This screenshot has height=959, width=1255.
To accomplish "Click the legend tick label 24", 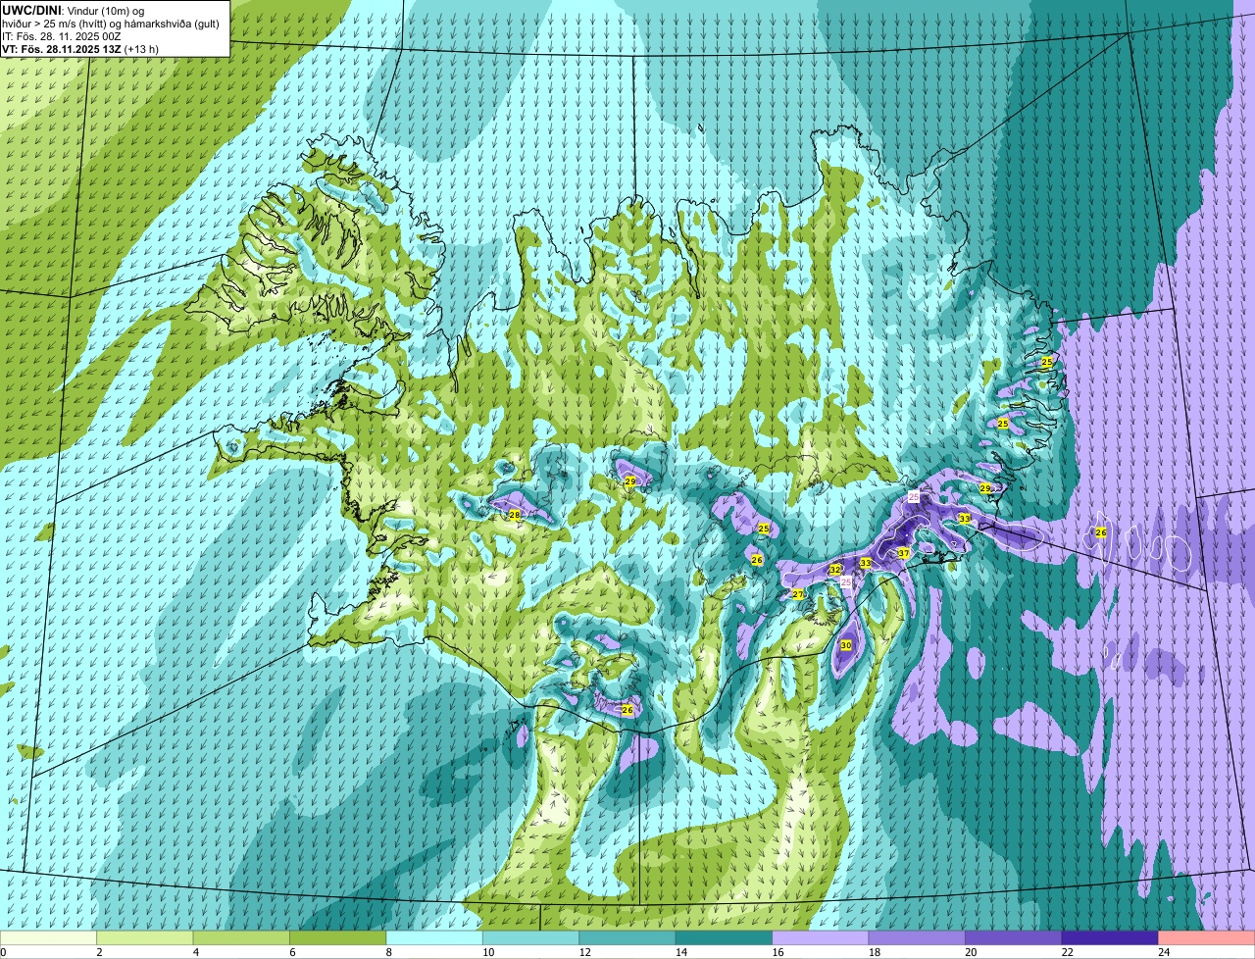I will (x=1164, y=952).
